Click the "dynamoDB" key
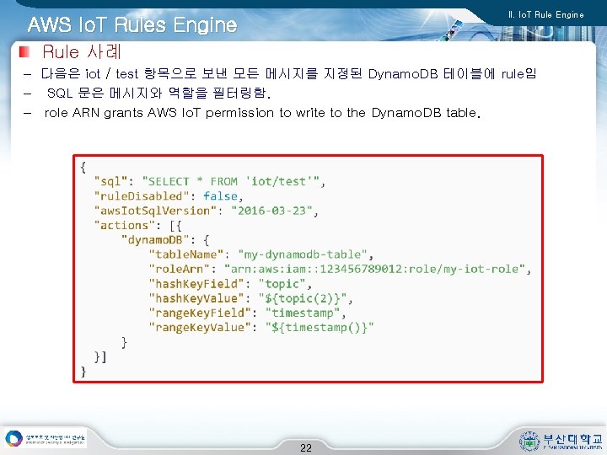The width and height of the screenshot is (607, 455). (x=155, y=240)
